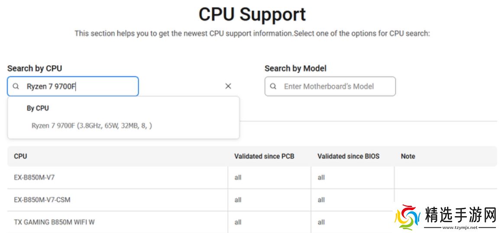This screenshot has height=233, width=501.
Task: Click the magnifier icon in CPU search box
Action: (16, 86)
